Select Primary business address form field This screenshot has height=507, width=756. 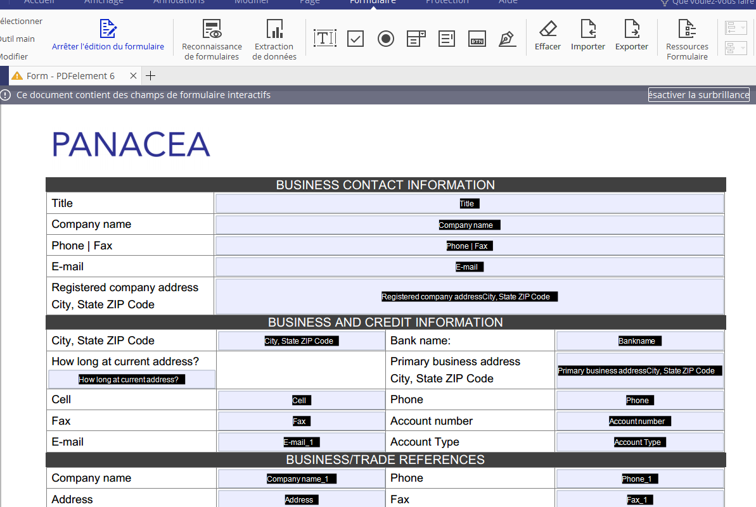pyautogui.click(x=640, y=370)
